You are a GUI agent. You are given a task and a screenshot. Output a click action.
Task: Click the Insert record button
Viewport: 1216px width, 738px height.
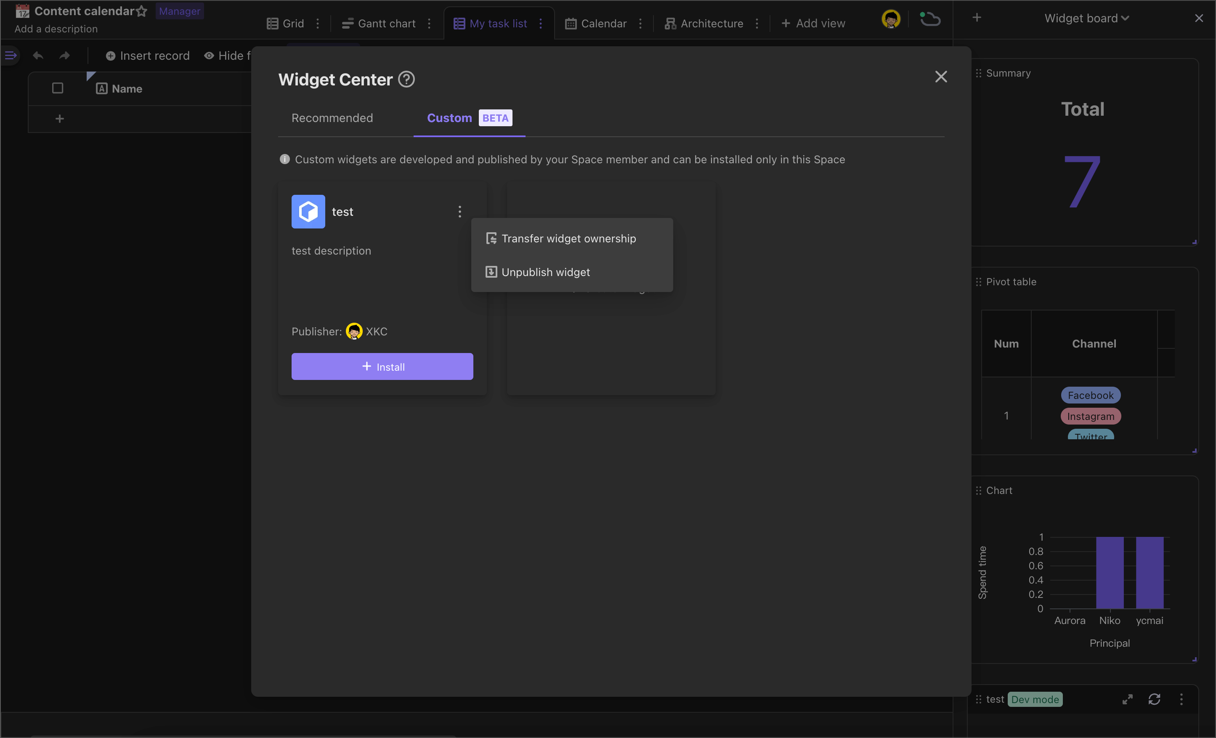pos(149,55)
